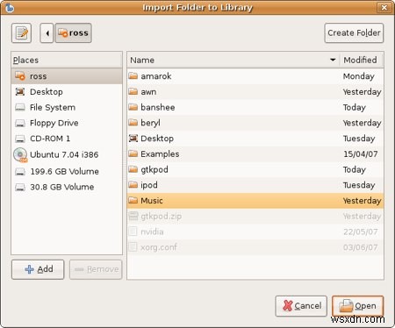Click the gtkpod.zip archive icon
This screenshot has height=328, width=395.
click(133, 216)
